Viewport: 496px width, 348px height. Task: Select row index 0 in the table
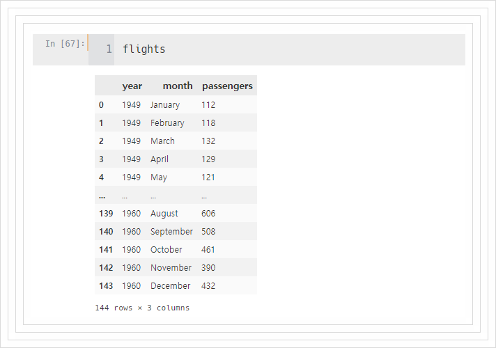pos(101,104)
